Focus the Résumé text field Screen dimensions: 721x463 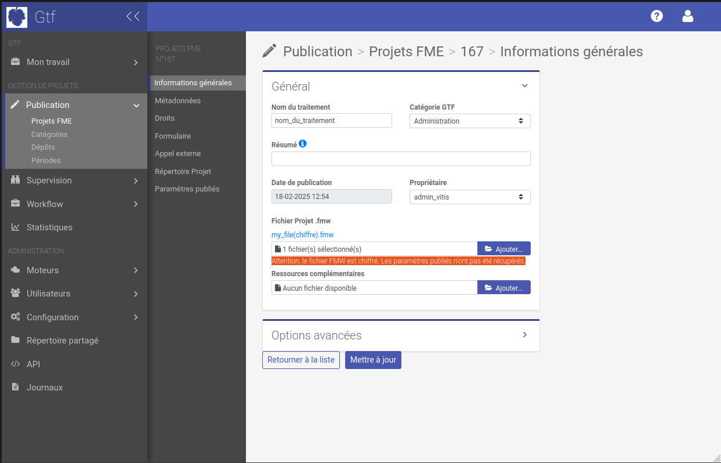(x=401, y=159)
